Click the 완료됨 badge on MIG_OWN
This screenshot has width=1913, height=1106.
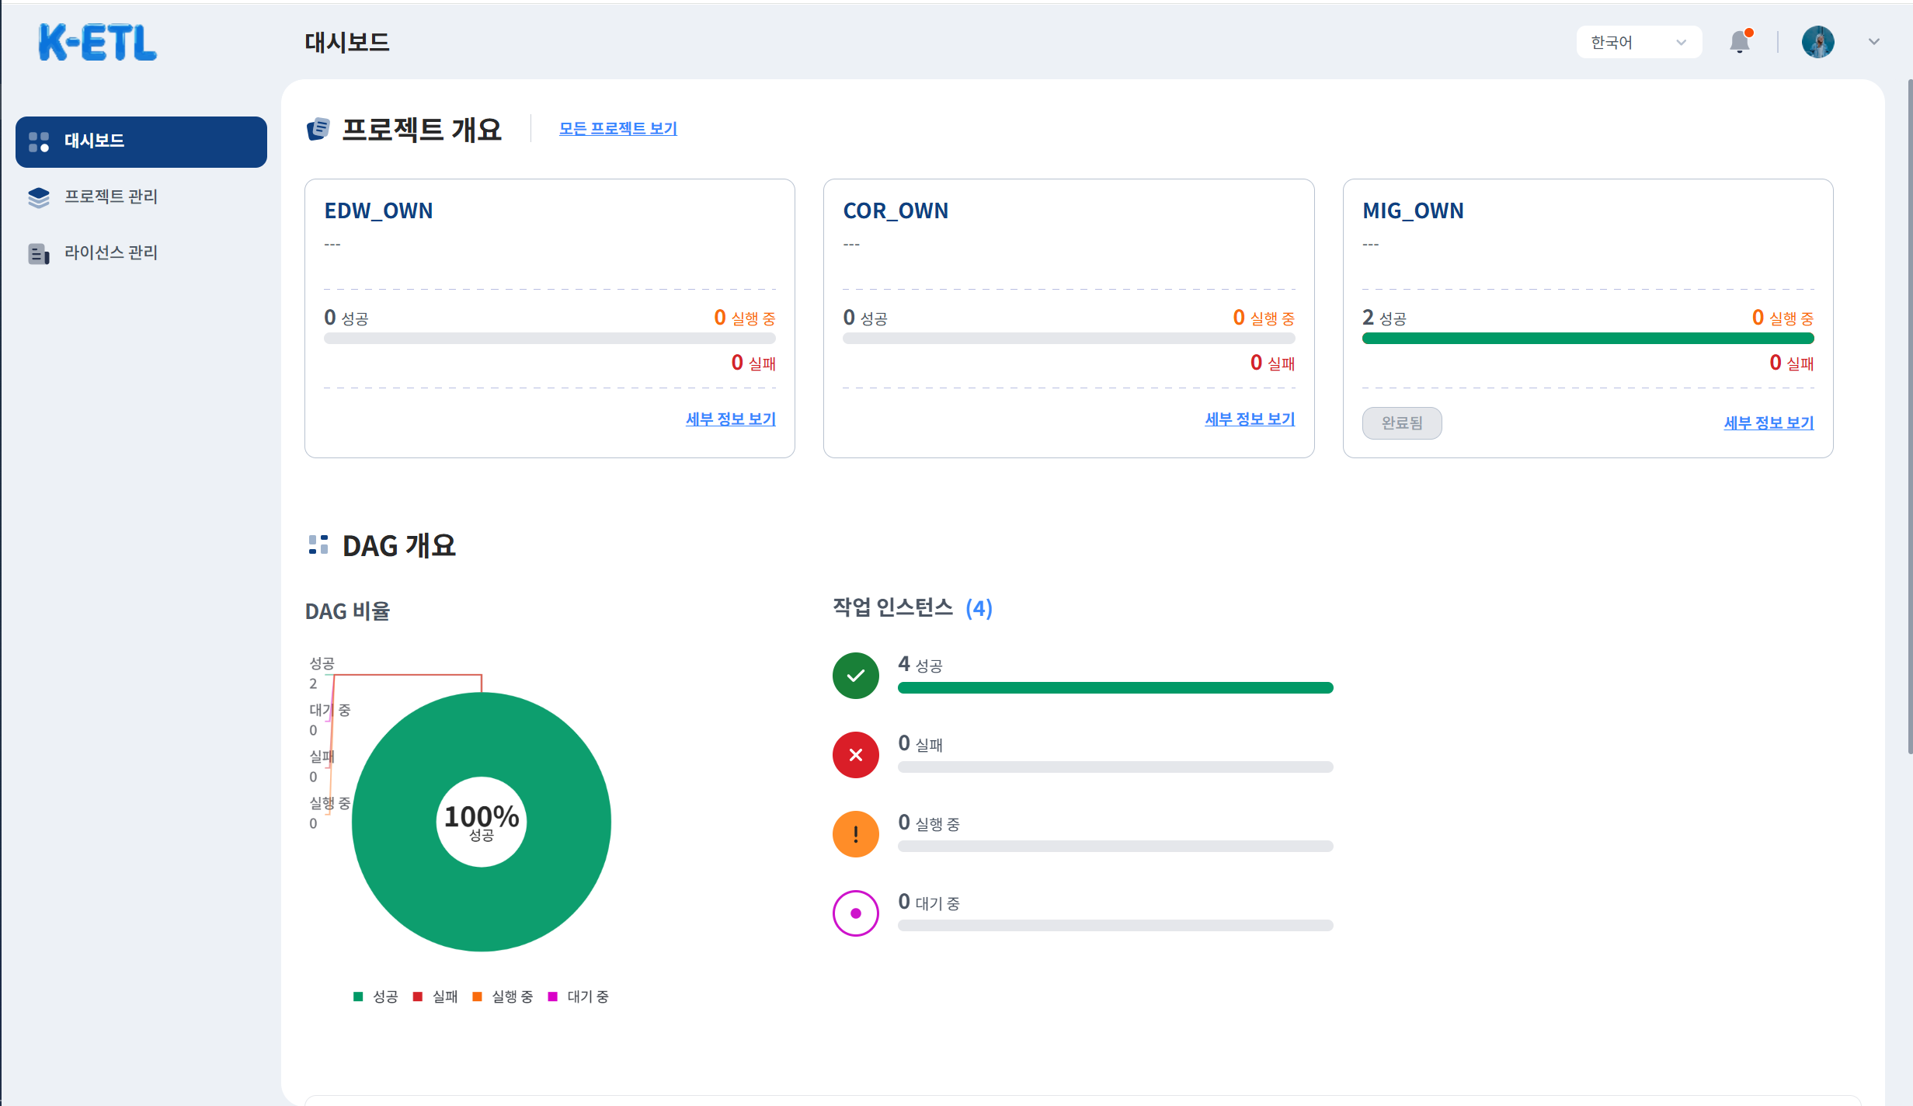1402,423
